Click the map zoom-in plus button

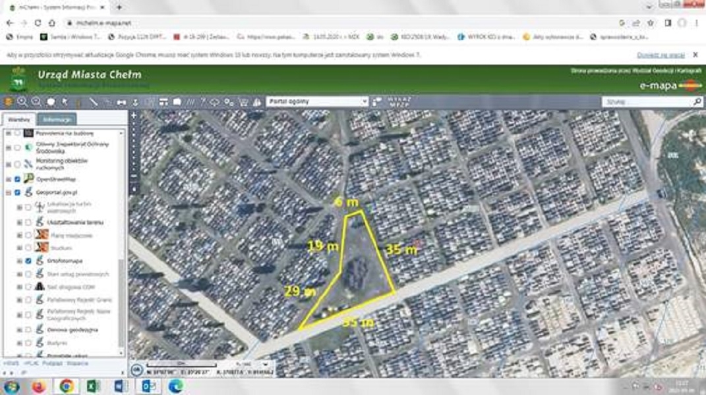click(134, 115)
